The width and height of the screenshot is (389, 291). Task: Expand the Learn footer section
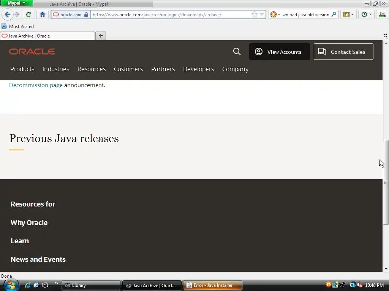20,241
